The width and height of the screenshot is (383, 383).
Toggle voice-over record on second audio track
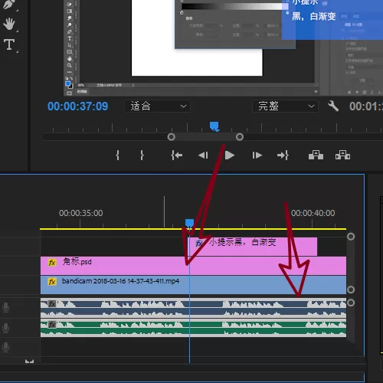click(5, 328)
